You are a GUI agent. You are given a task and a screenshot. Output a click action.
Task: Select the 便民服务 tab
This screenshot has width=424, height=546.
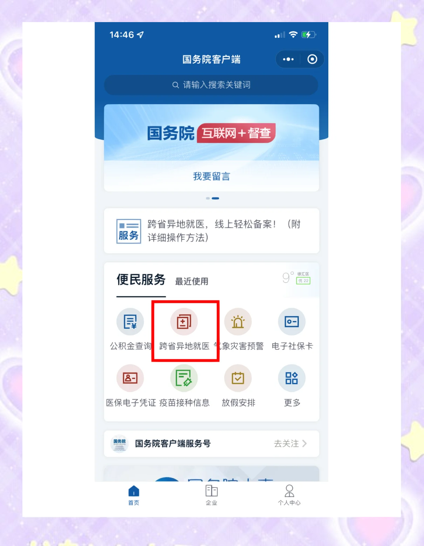[141, 280]
